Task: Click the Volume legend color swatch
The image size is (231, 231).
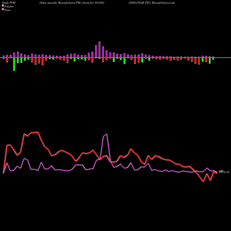Action: click(x=3, y=6)
